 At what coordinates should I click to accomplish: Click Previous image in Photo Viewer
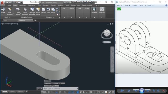click(x=136, y=91)
